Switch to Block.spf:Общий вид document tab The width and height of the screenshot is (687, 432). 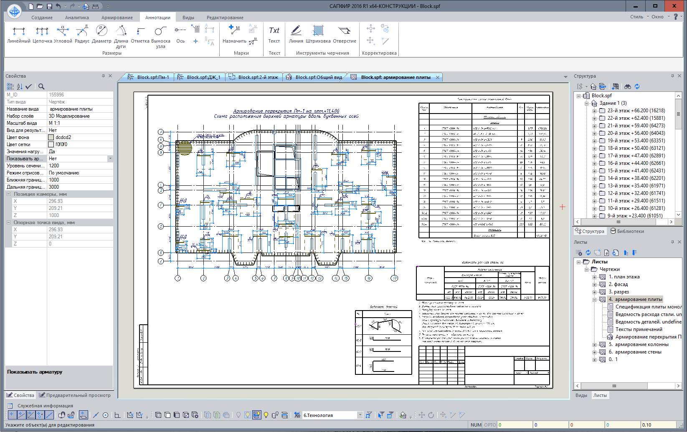pos(318,77)
